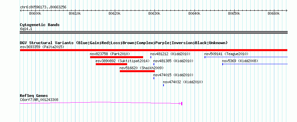297x122 pixels.
Task: Click the red esv3890892 loss bar
Action: click(111, 64)
